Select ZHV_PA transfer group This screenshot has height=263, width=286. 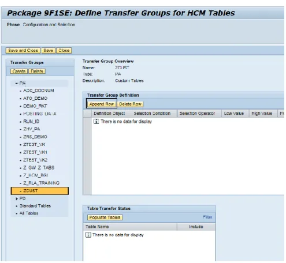tap(32, 129)
